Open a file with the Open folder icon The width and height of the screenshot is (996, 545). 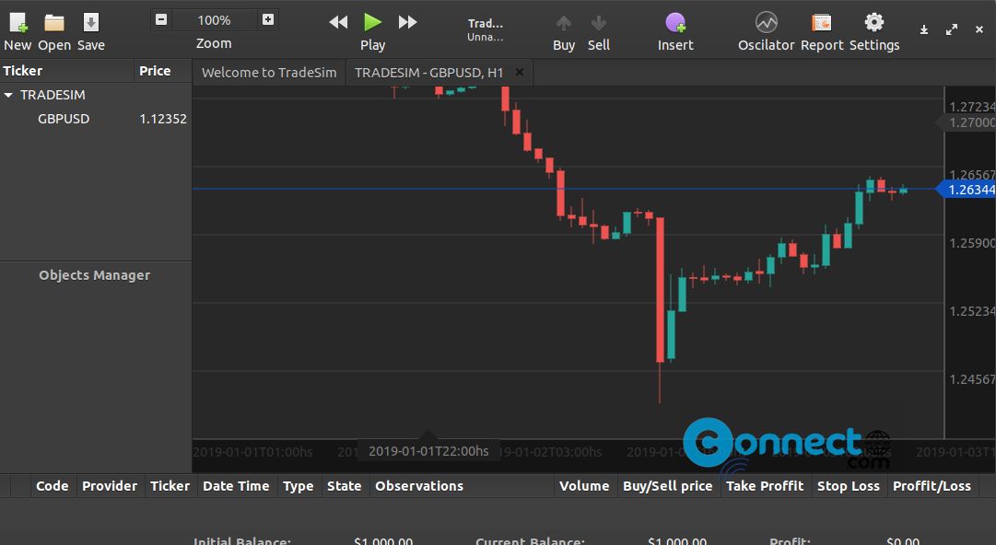click(54, 23)
